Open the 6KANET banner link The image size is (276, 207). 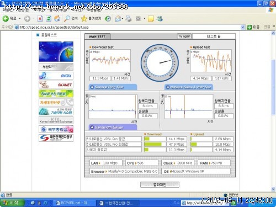56,84
